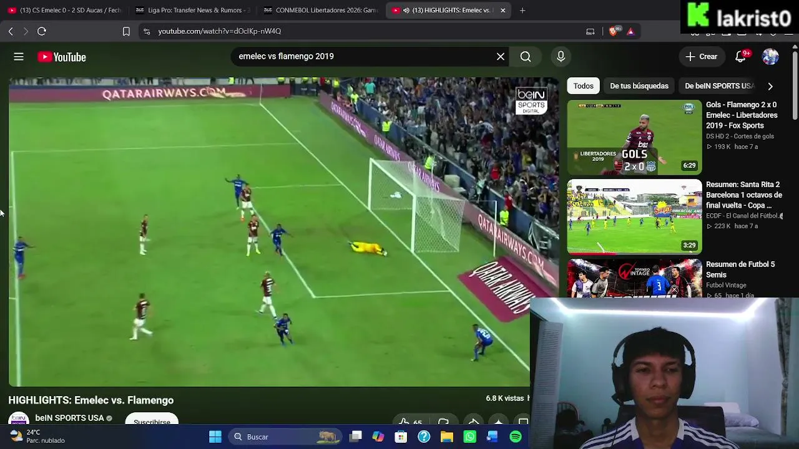
Task: Open the YouTube guide hamburger menu
Action: (19, 57)
